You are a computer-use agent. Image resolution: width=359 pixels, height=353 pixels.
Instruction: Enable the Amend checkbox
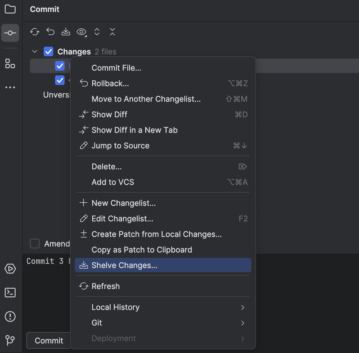tap(34, 244)
